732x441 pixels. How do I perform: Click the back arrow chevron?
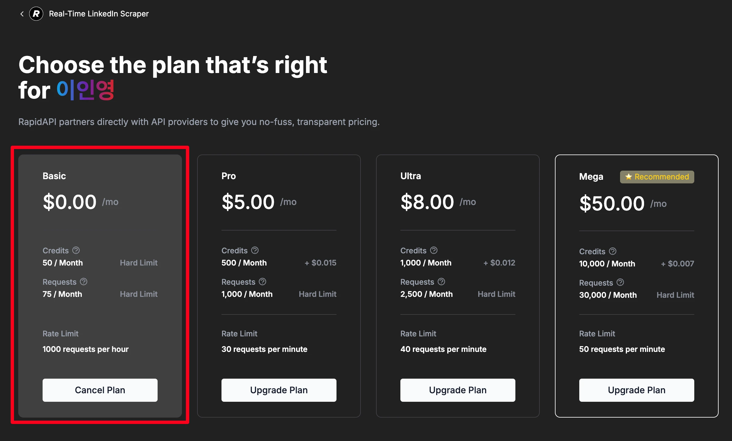tap(22, 14)
